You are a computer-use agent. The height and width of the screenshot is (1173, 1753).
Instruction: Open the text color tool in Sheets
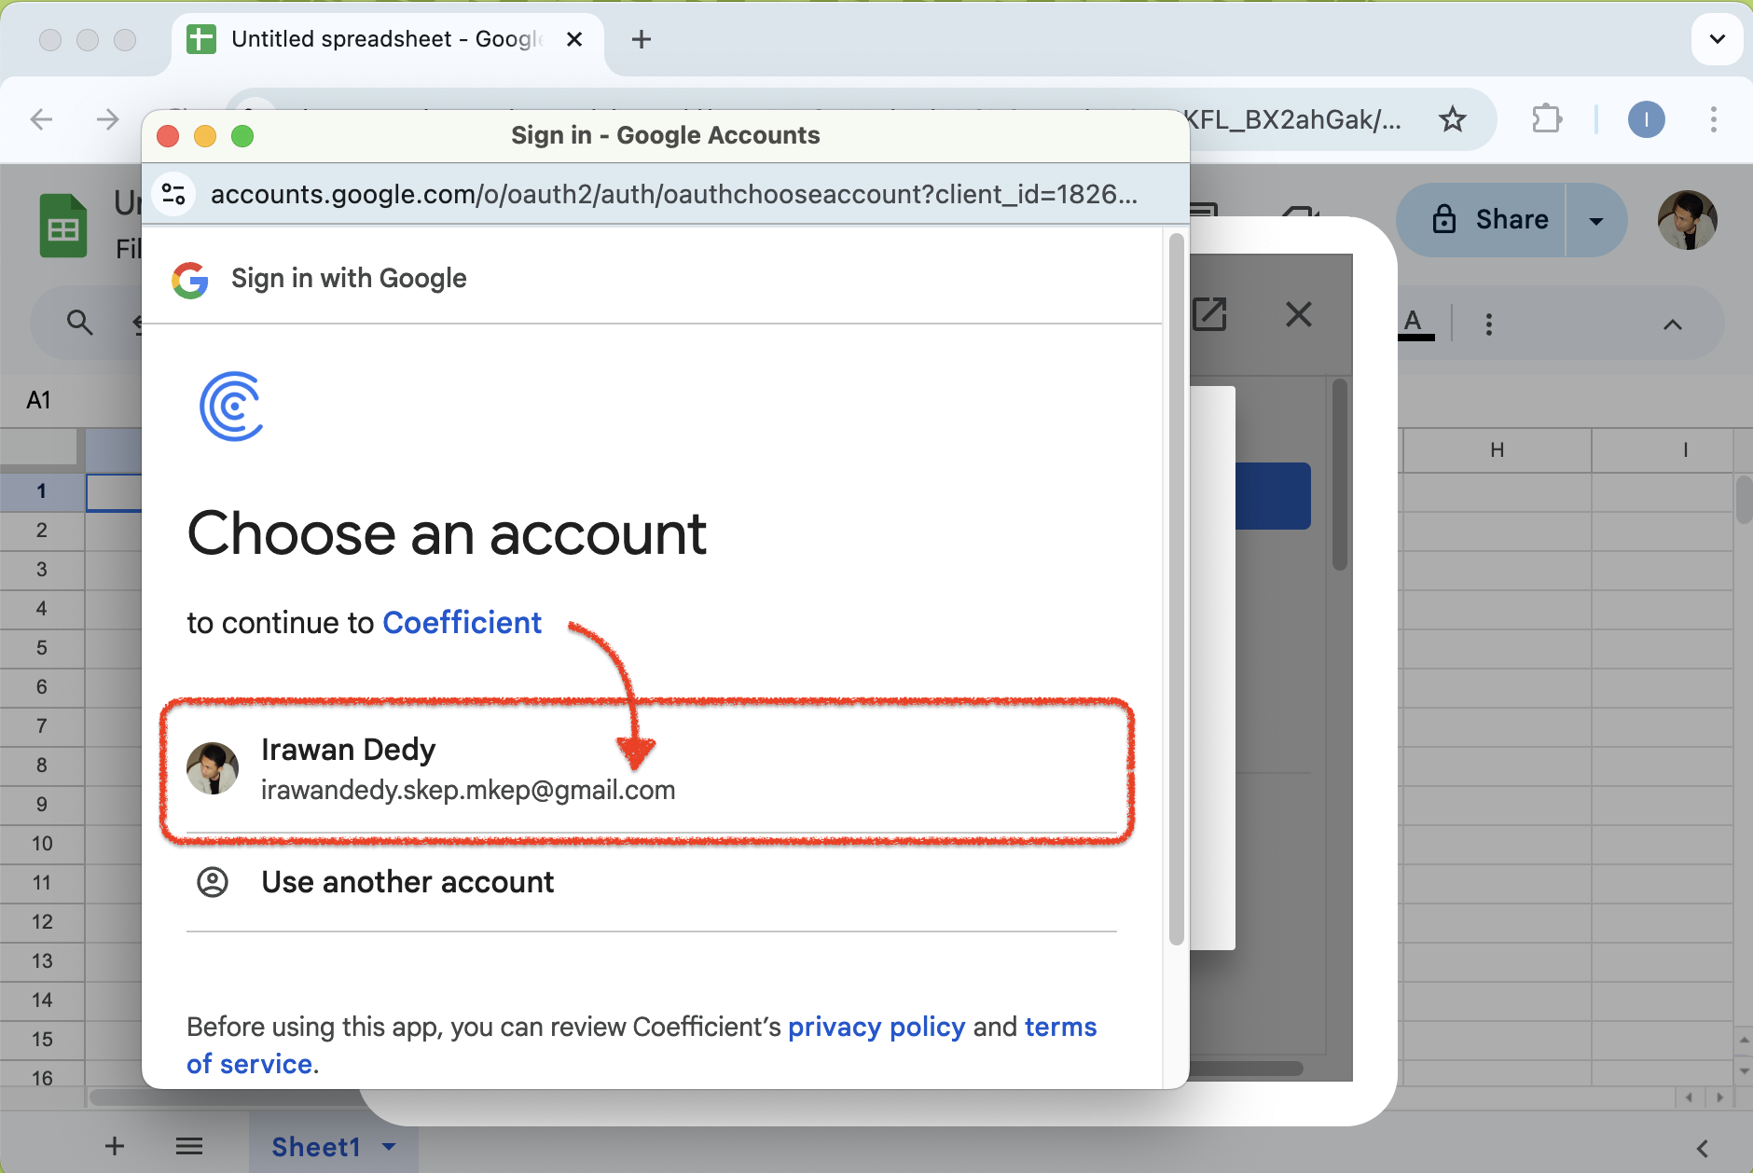coord(1415,324)
